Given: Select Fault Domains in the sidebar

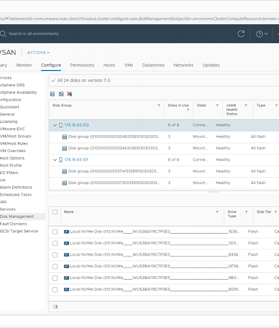Looking at the screenshot, I should pyautogui.click(x=13, y=224).
